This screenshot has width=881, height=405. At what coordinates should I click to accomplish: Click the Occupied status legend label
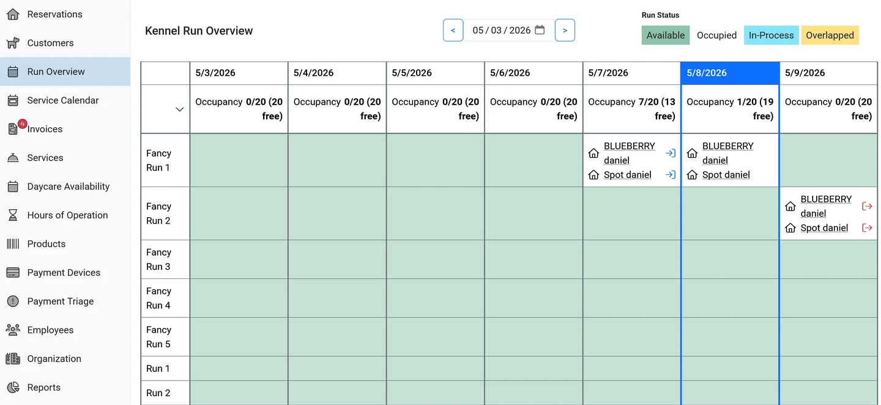[716, 35]
